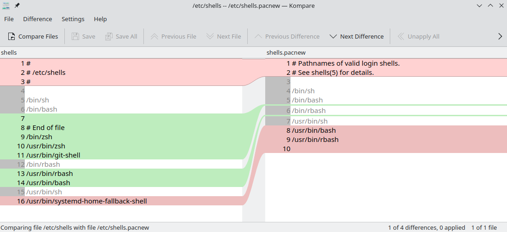Go to the Previous Difference

(x=258, y=36)
